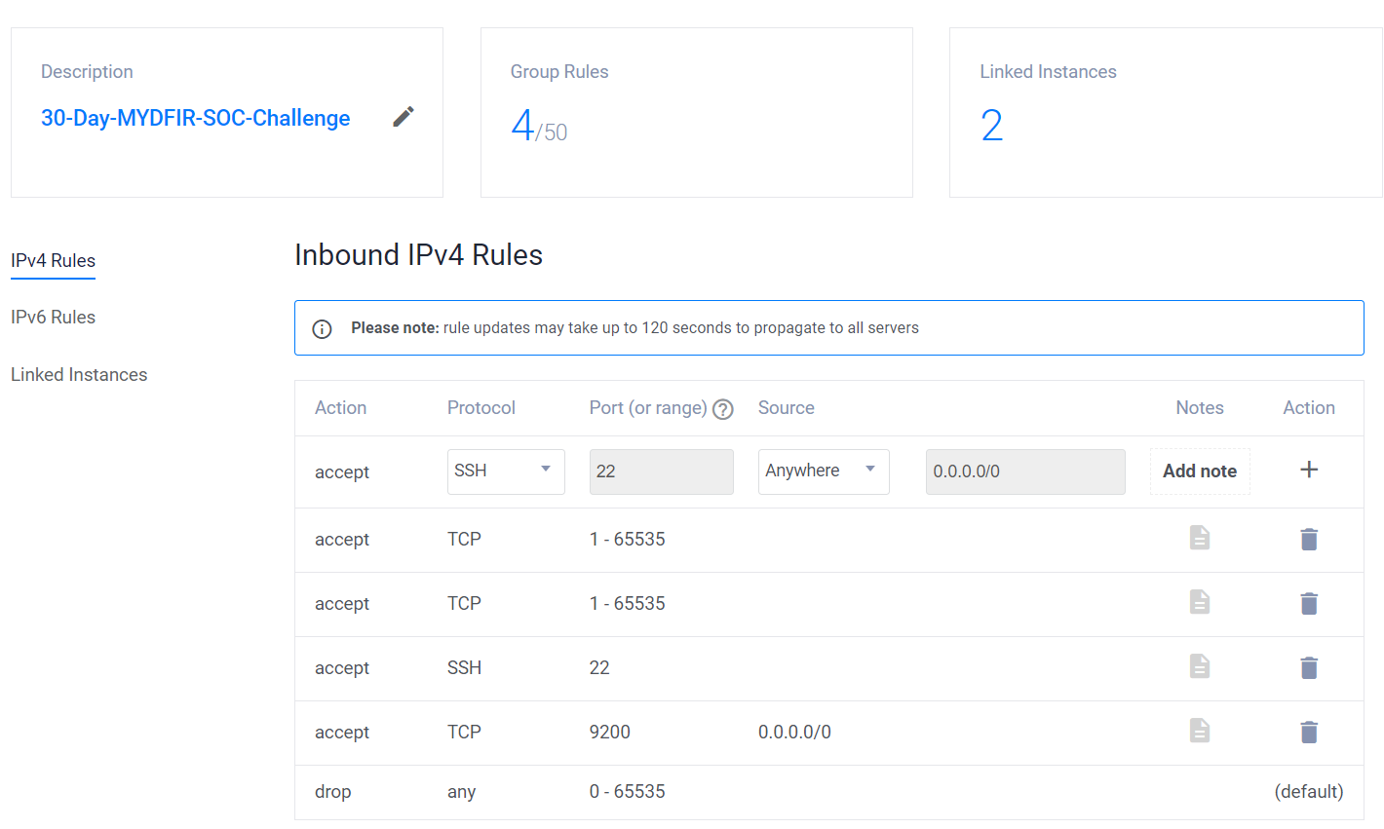Open note icon for SSH 22 rule
The height and width of the screenshot is (829, 1384).
click(1200, 666)
